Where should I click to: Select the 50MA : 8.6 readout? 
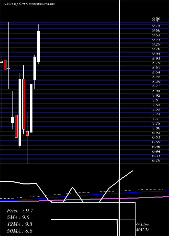[20, 231]
